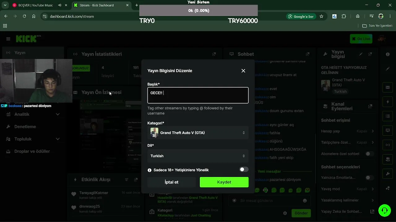
Task: Click the chat message input field
Action: pos(269,201)
